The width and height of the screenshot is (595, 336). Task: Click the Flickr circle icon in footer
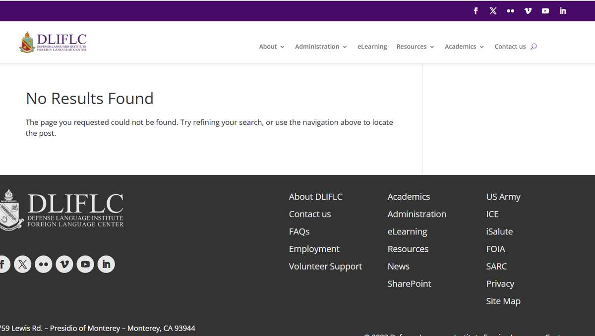pyautogui.click(x=43, y=264)
